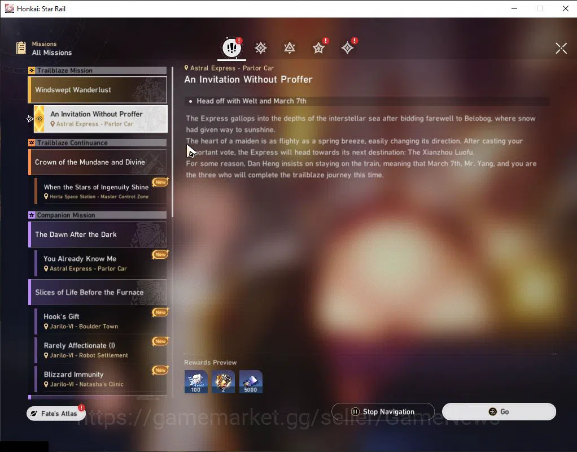
Task: Click the An Invitation Without Proffer title
Action: coord(248,80)
